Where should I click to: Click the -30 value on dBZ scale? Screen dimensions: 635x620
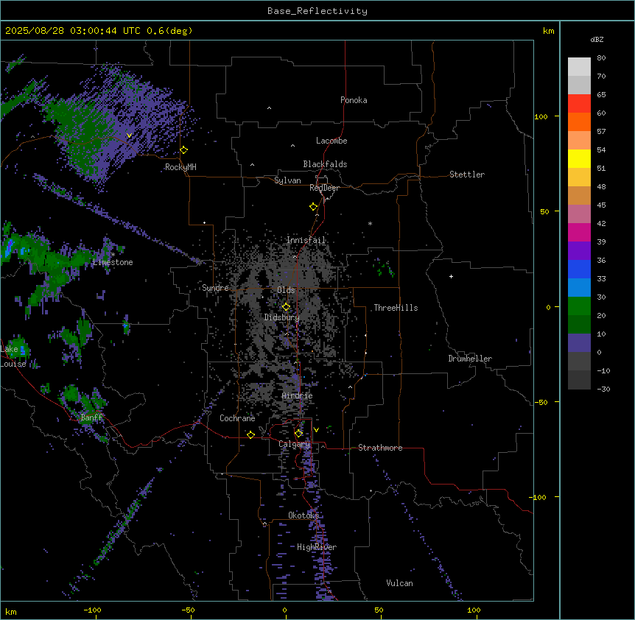(603, 389)
